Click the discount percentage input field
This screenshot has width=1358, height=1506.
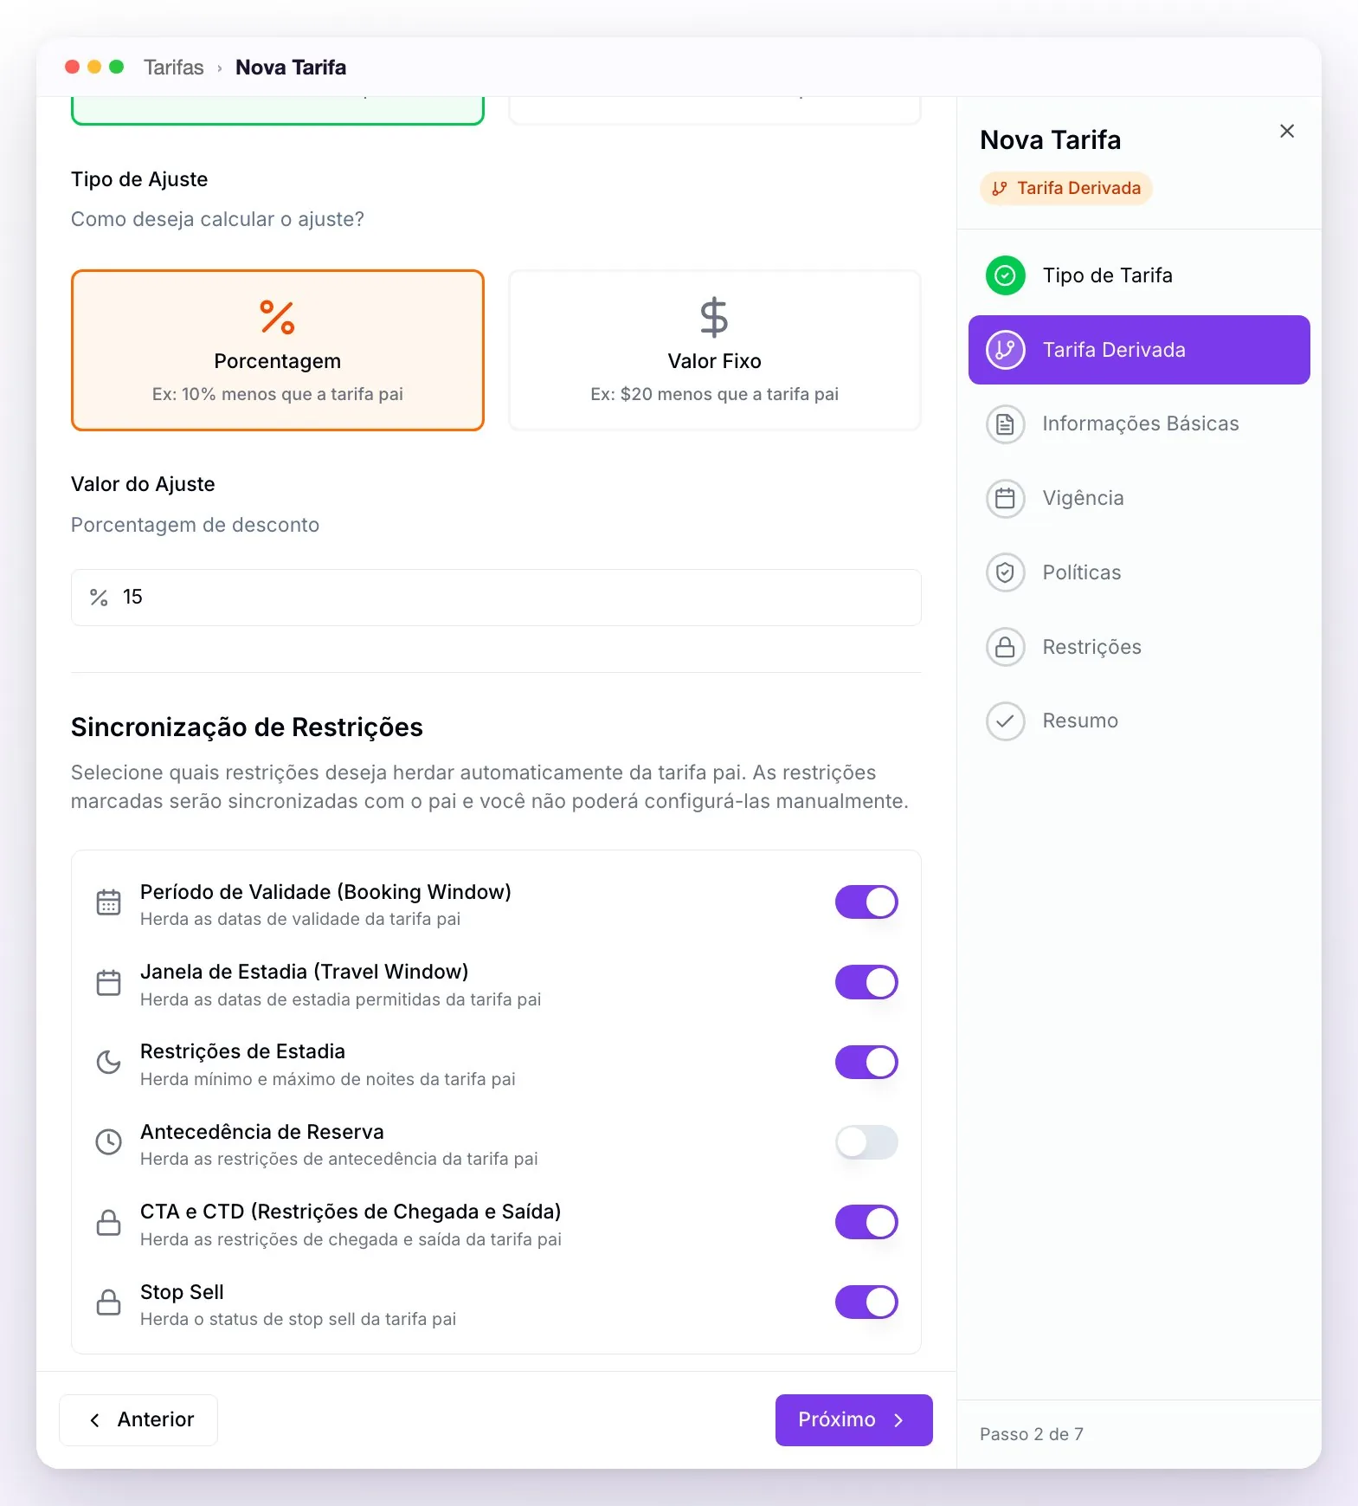click(496, 598)
